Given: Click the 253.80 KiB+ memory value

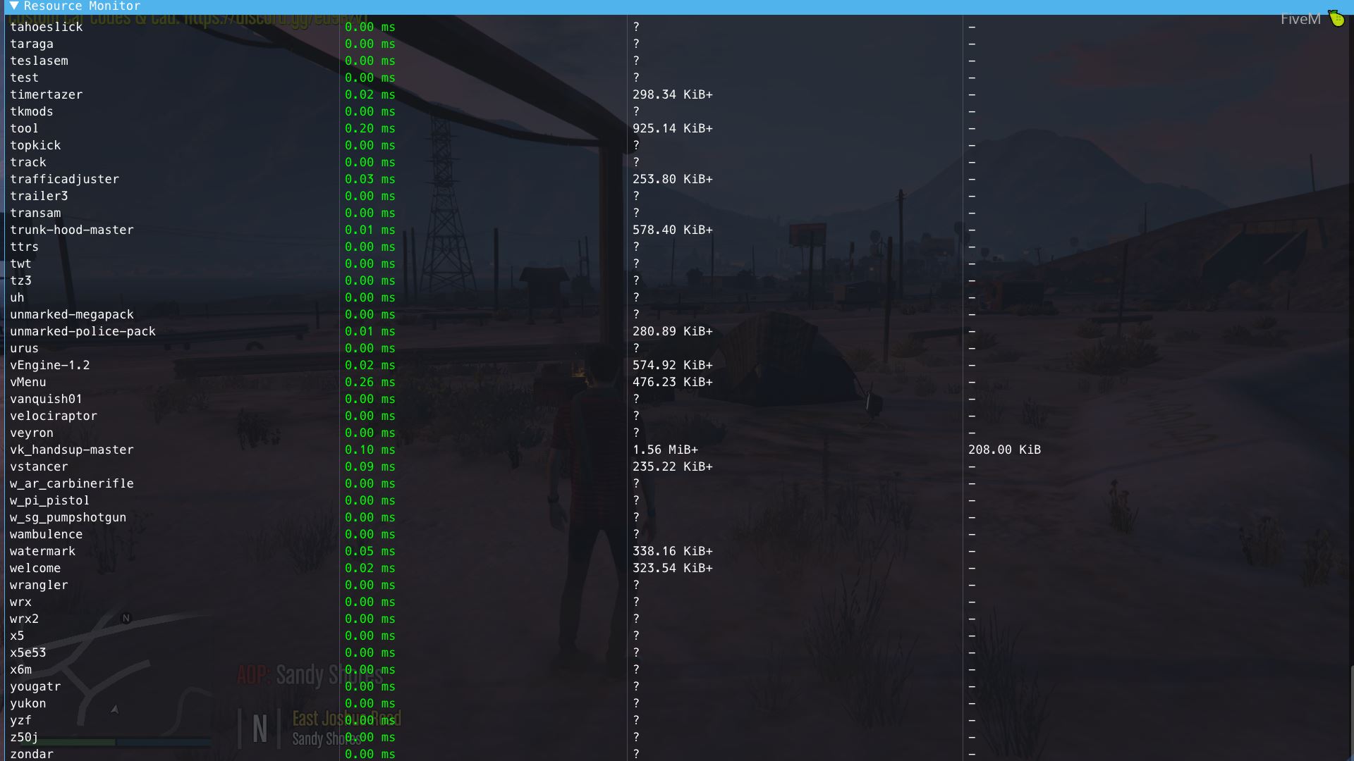Looking at the screenshot, I should click(x=673, y=179).
